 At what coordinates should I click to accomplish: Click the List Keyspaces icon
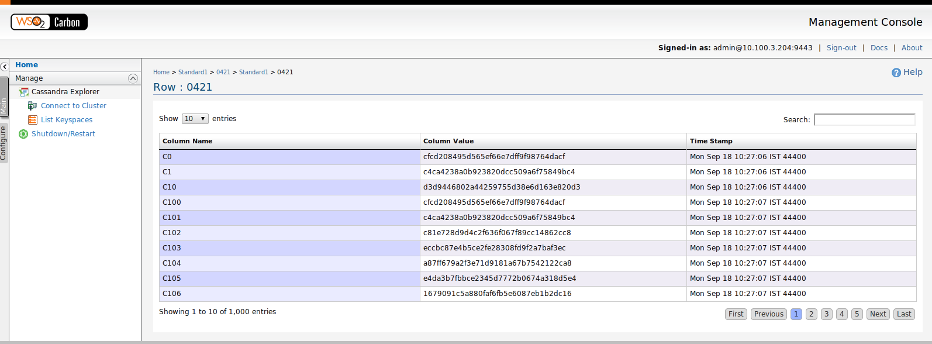coord(33,120)
